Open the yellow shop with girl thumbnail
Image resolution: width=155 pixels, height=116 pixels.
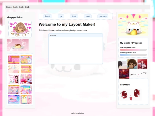[26, 69]
